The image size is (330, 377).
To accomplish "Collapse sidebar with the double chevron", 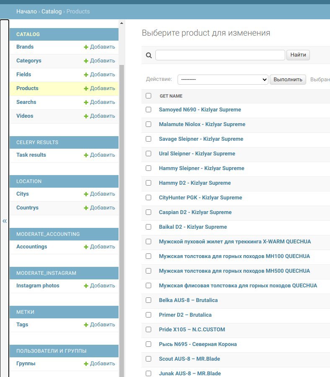I will point(5,221).
